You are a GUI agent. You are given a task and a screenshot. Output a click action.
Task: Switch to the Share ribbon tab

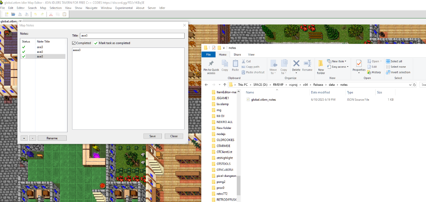(237, 55)
